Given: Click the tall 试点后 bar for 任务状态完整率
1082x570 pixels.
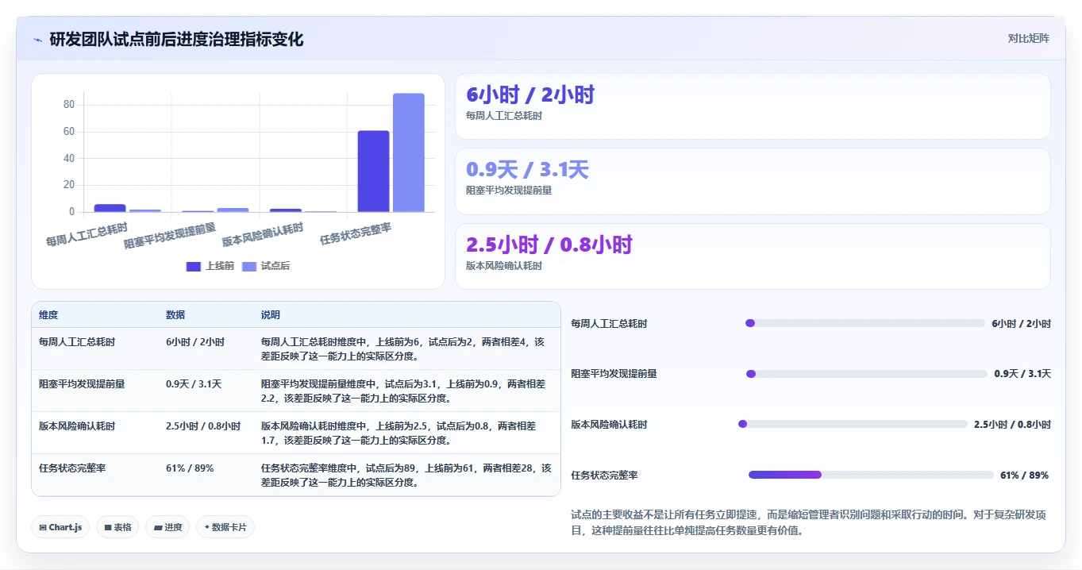Looking at the screenshot, I should point(409,152).
